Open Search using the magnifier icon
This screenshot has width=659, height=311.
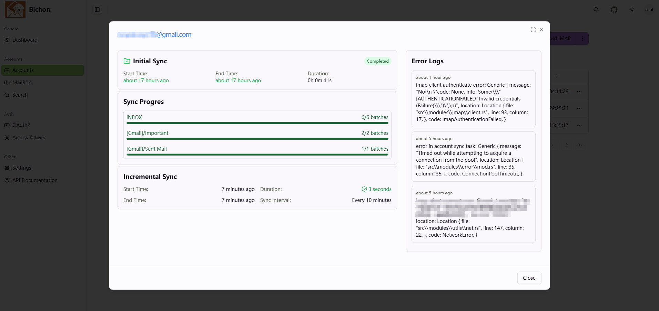tap(7, 95)
